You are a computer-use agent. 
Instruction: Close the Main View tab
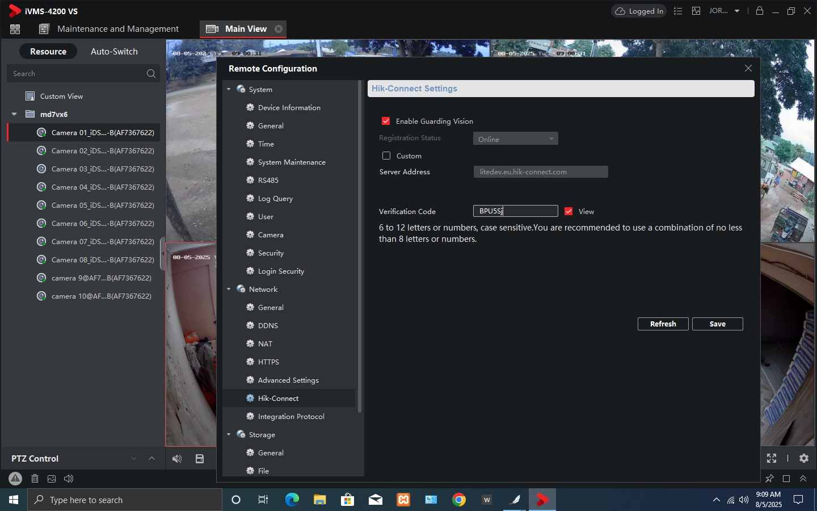pos(279,29)
